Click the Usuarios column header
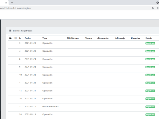The height and width of the screenshot is (119, 159). coord(135,38)
